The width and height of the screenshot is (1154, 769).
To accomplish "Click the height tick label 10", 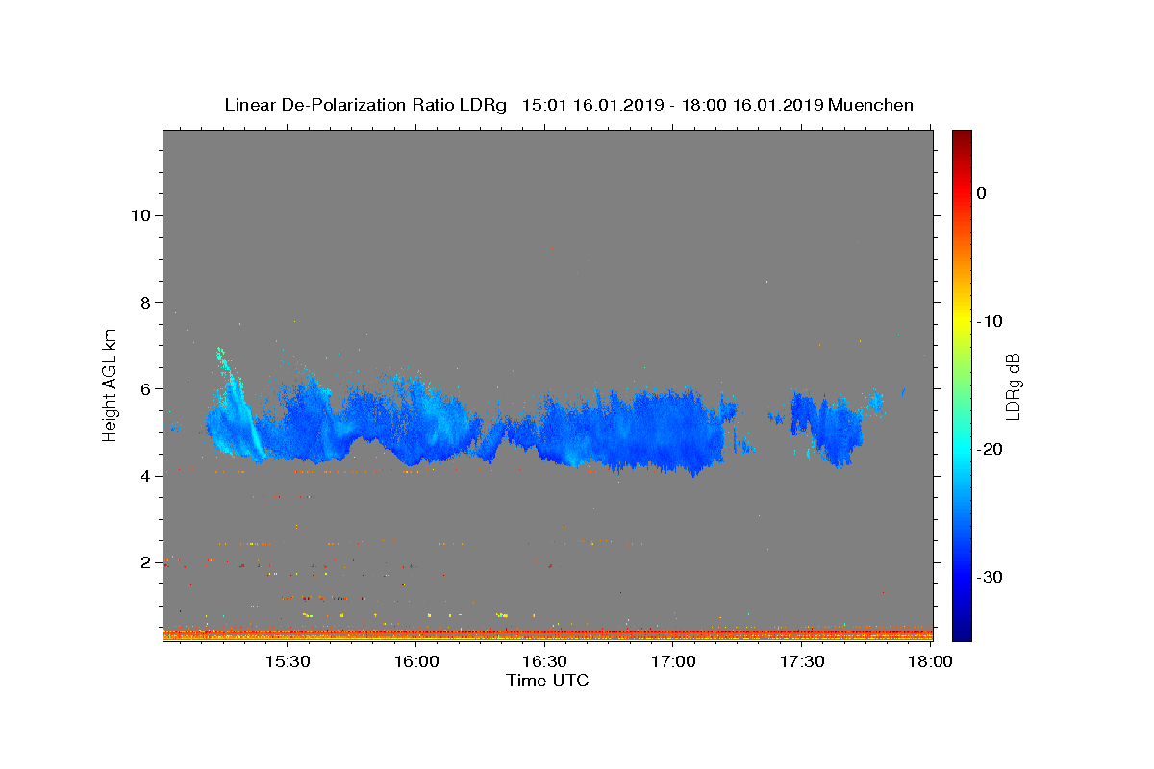I will (x=139, y=215).
